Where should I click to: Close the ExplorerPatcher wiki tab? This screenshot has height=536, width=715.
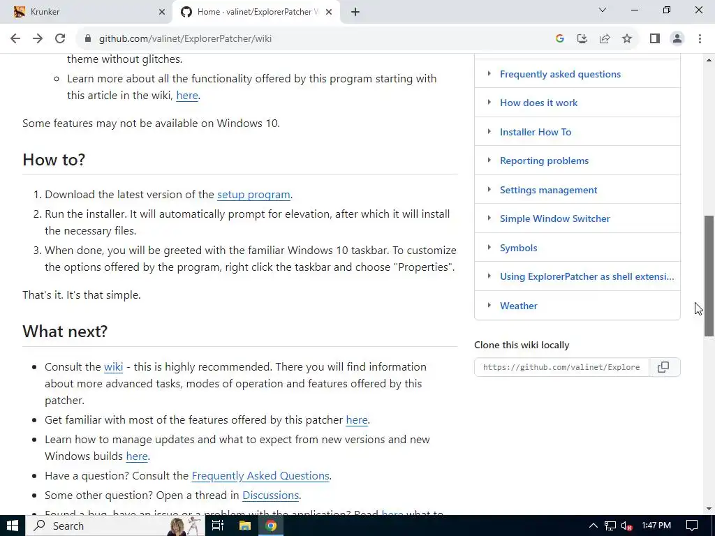pyautogui.click(x=329, y=12)
